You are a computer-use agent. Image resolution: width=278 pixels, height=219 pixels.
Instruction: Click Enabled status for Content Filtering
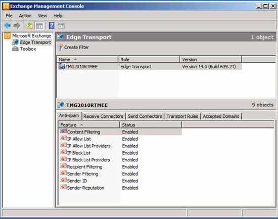pyautogui.click(x=130, y=132)
